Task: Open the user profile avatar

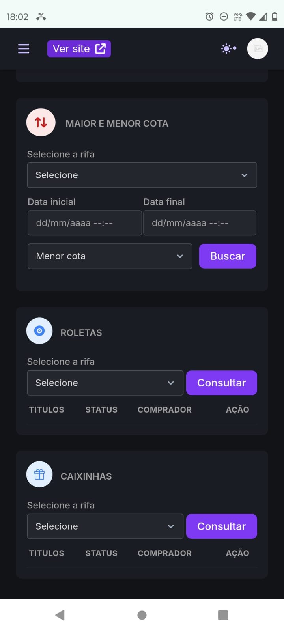Action: click(x=258, y=49)
